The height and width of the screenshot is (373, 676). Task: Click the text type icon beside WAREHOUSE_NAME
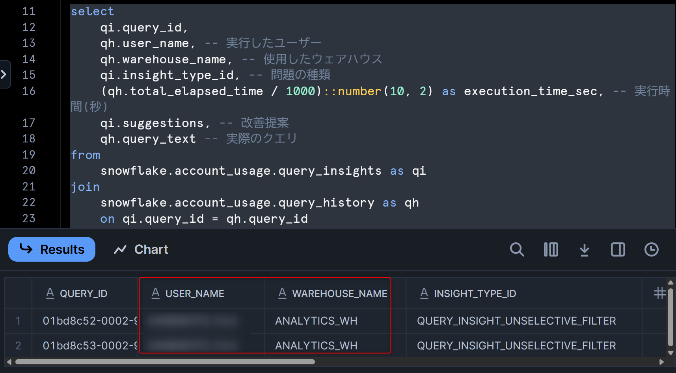(282, 293)
